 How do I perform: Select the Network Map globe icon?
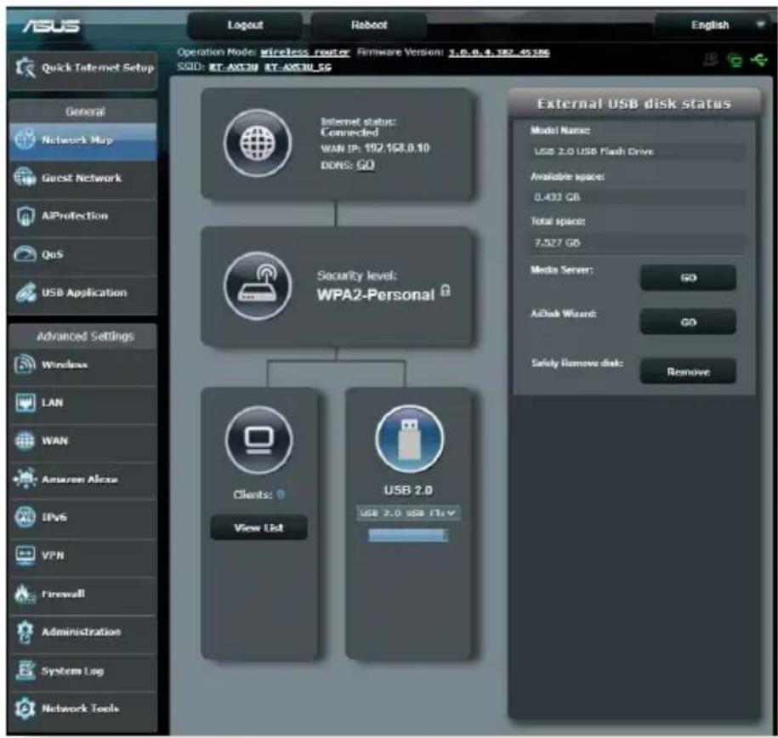click(25, 139)
